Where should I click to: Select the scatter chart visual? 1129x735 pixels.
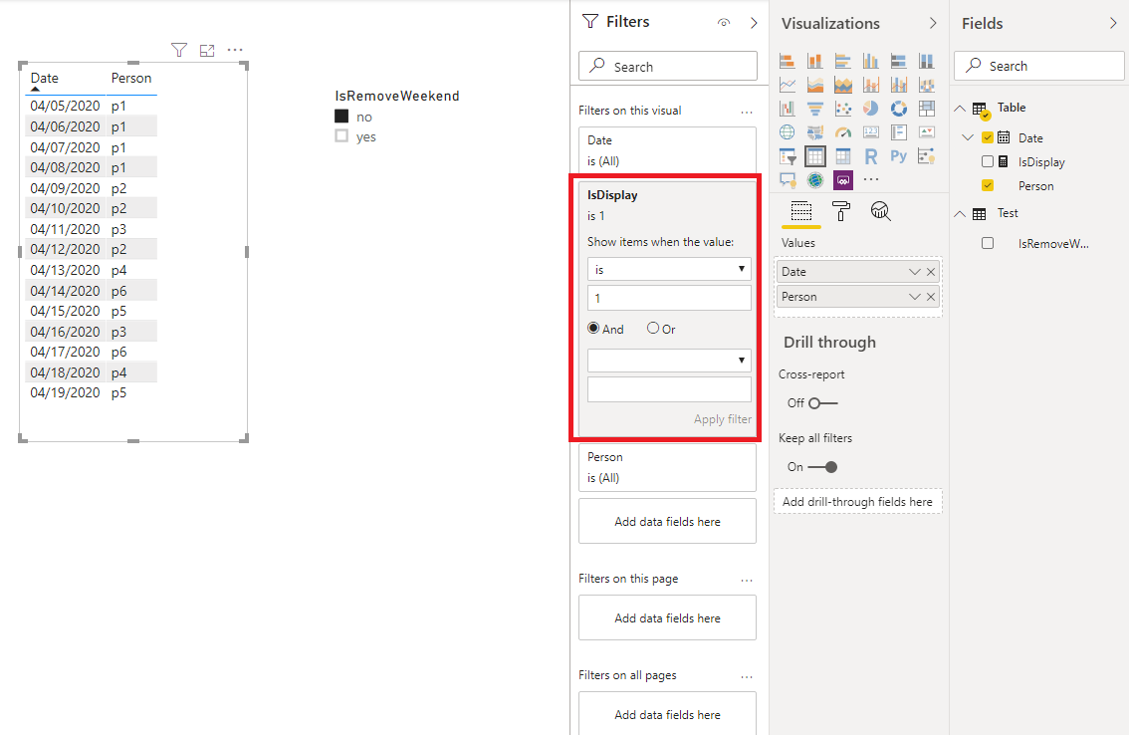(x=843, y=109)
